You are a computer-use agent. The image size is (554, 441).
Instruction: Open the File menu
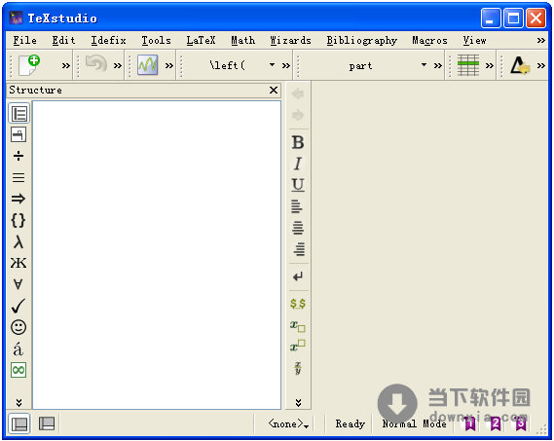click(24, 40)
